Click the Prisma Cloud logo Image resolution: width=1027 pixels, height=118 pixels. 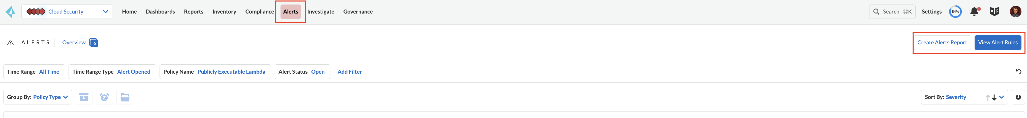click(x=10, y=12)
